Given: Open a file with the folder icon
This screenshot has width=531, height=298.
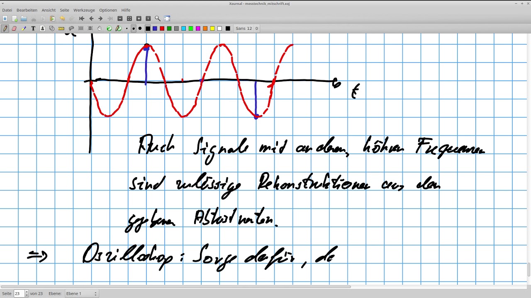Looking at the screenshot, I should (x=24, y=19).
